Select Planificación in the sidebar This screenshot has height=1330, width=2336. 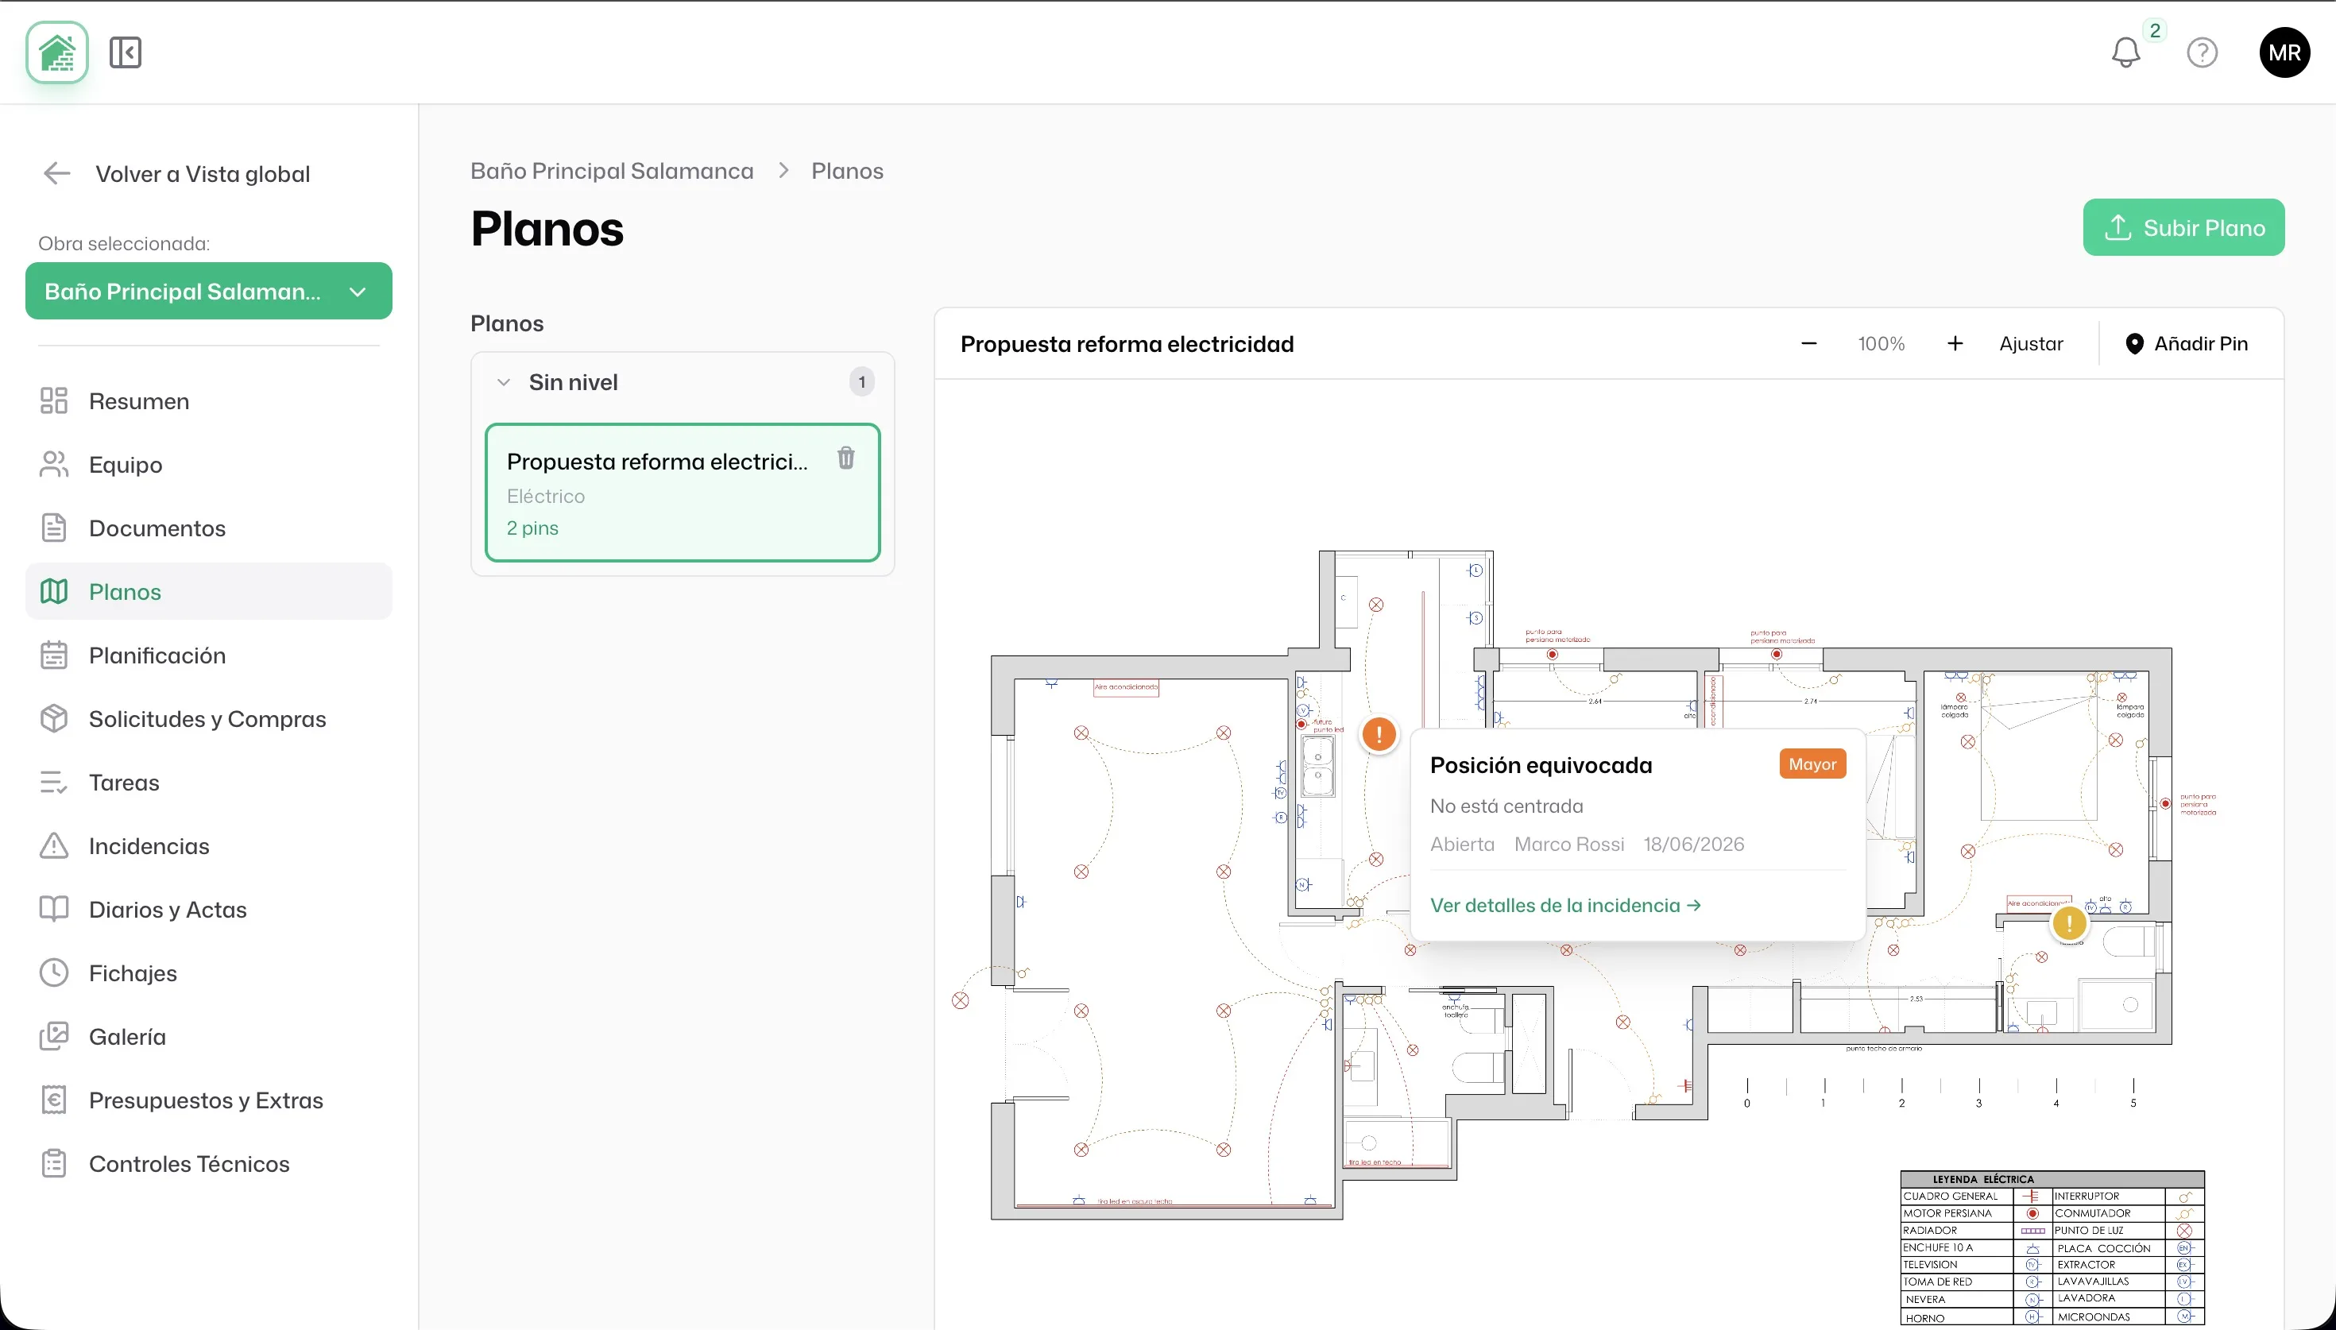coord(208,655)
